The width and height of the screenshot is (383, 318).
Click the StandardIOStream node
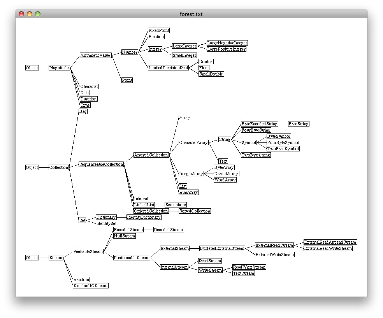tap(91, 286)
